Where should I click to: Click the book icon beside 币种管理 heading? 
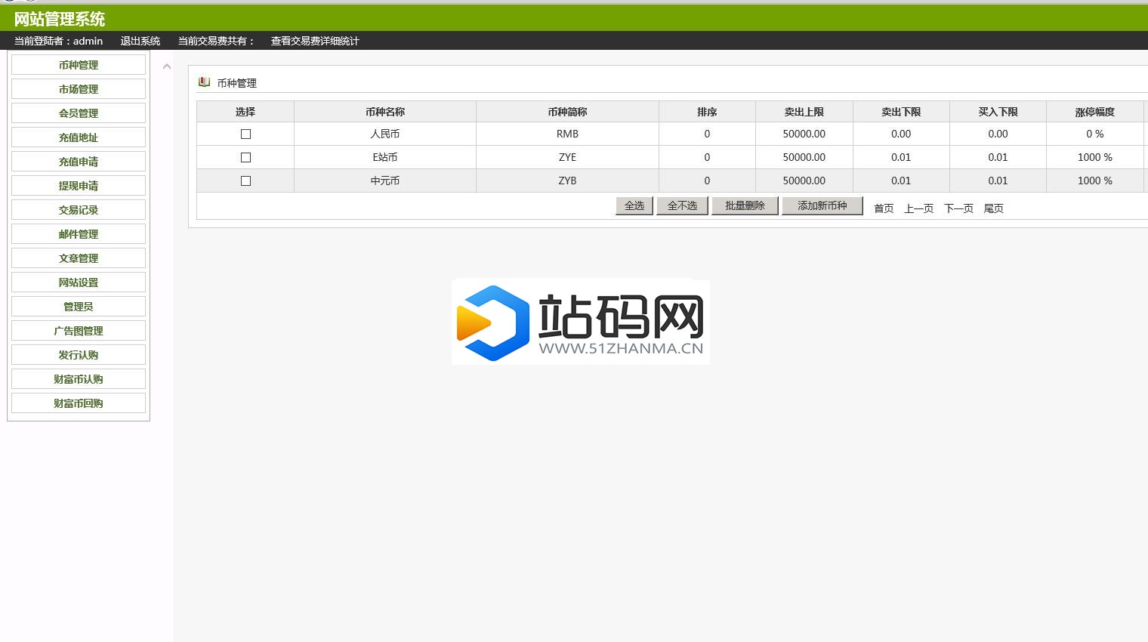tap(204, 82)
